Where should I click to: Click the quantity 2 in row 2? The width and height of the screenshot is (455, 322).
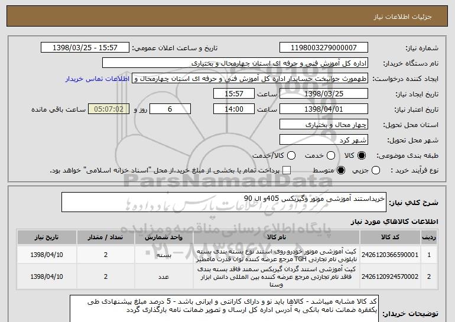tap(106, 277)
